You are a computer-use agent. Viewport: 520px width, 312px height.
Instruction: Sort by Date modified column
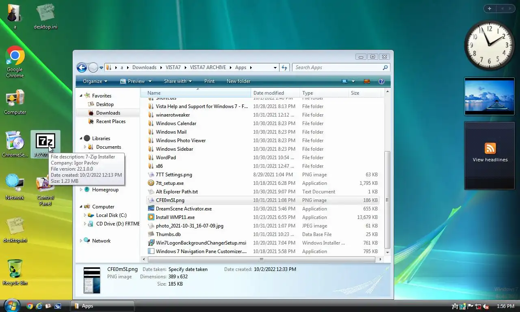click(275, 93)
